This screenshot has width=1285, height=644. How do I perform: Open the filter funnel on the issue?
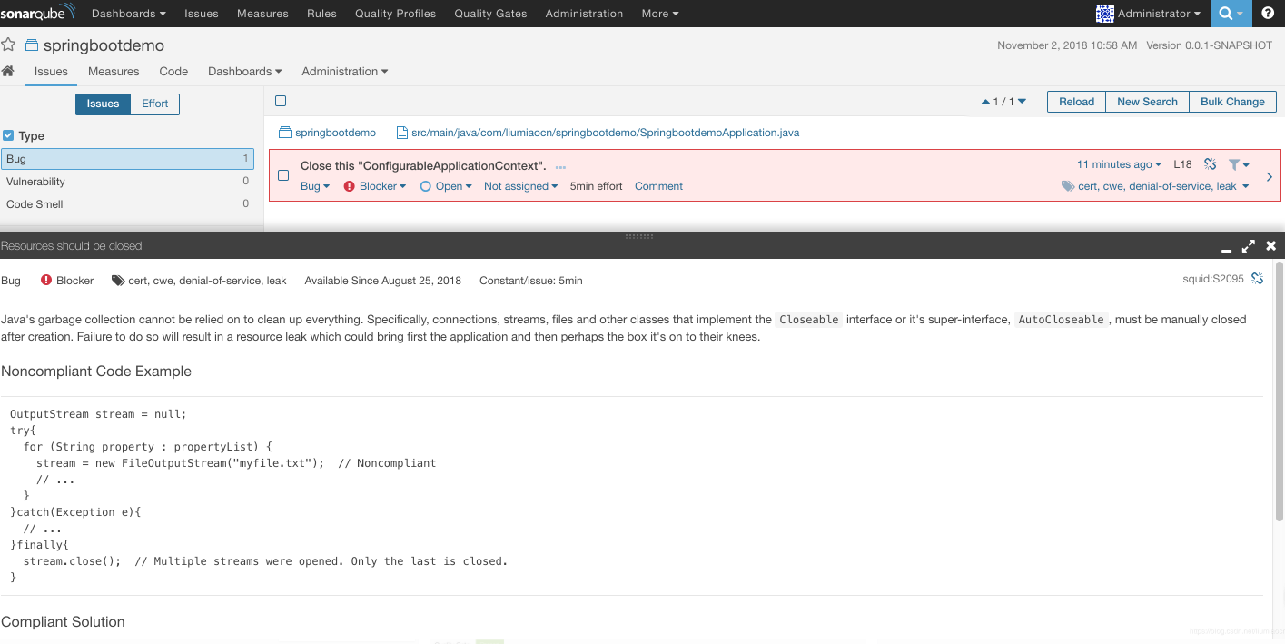(1239, 164)
